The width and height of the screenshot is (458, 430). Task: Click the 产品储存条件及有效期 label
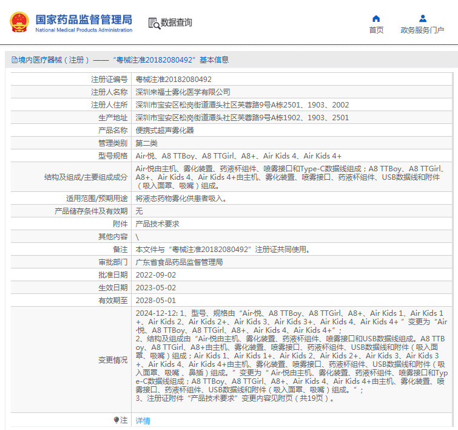(91, 211)
